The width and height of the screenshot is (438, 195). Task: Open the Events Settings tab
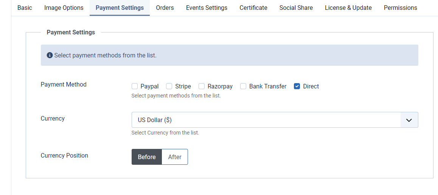207,8
